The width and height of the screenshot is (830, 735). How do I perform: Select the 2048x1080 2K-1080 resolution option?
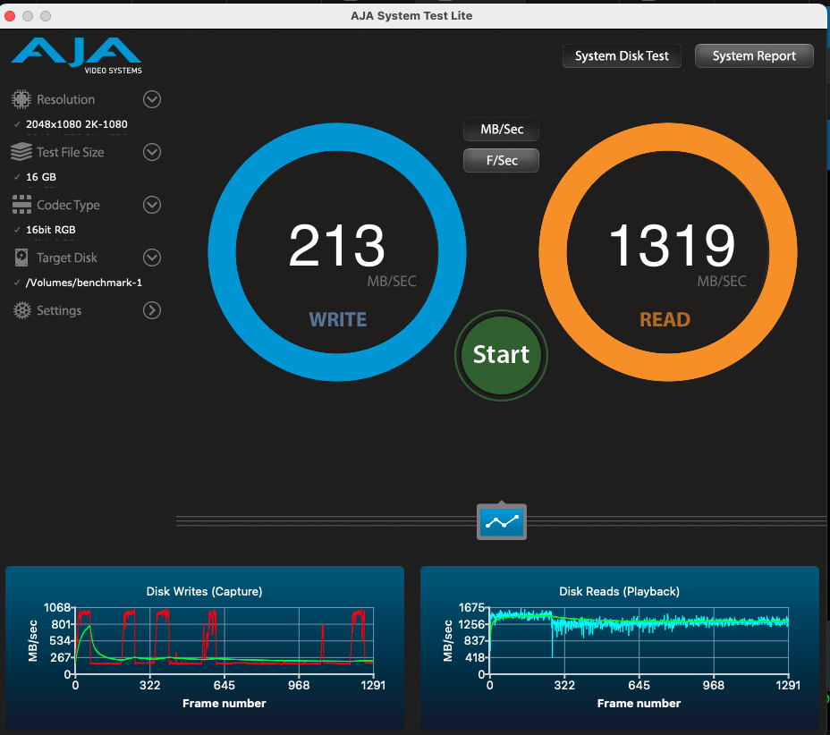77,124
